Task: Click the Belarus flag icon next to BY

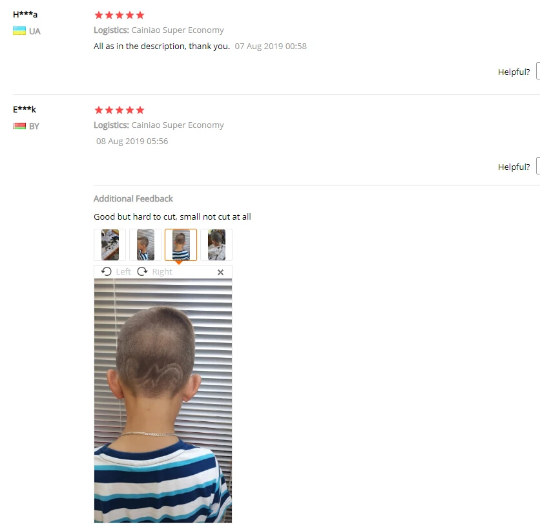Action: pos(19,126)
